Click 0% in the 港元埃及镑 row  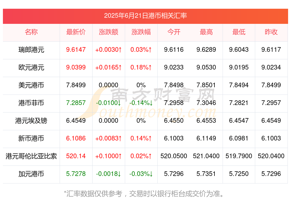tap(141, 120)
